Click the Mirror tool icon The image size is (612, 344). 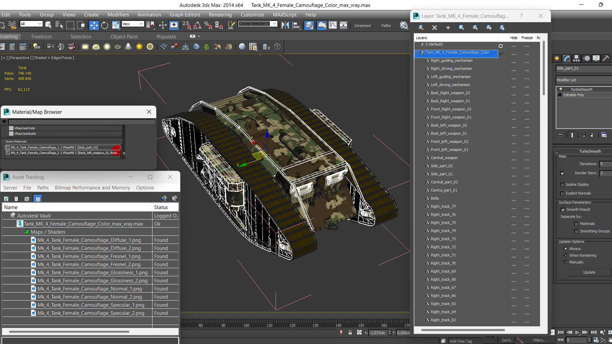pos(285,25)
